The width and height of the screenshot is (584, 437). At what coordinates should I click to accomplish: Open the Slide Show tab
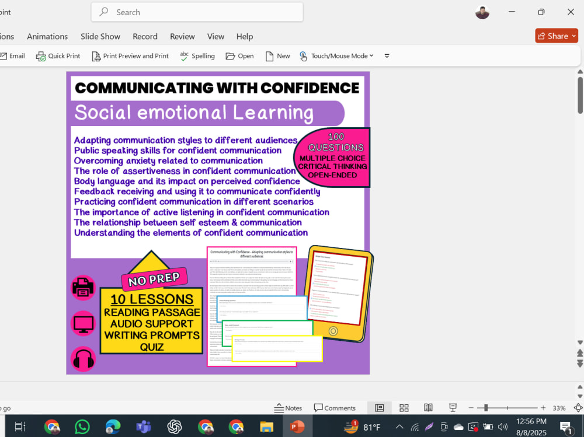tap(100, 37)
